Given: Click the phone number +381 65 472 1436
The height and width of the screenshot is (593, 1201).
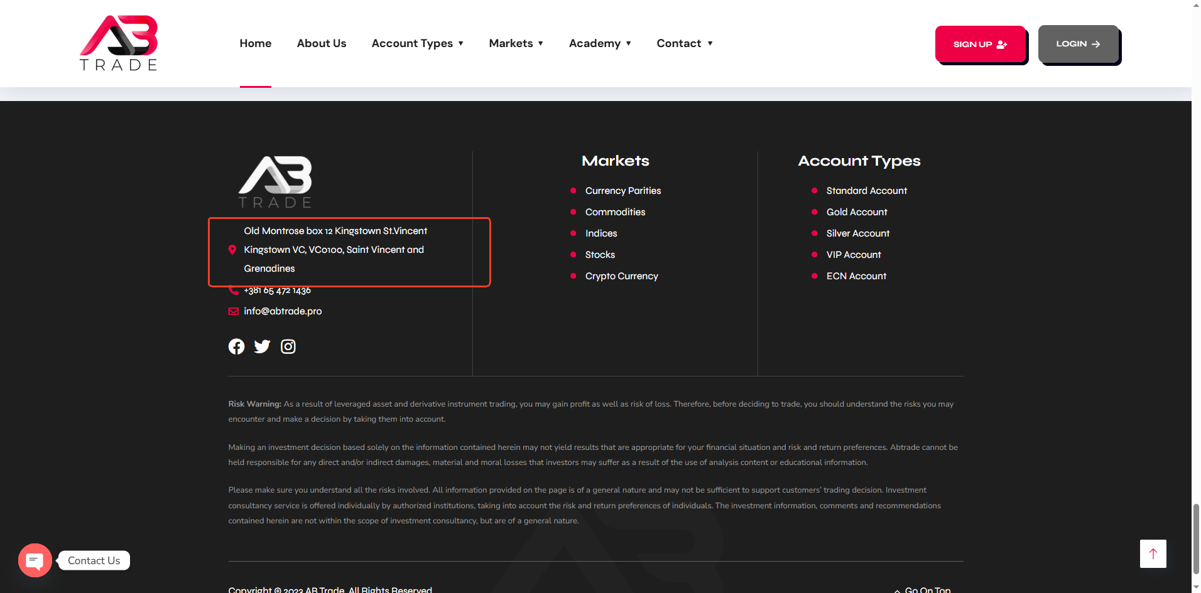Looking at the screenshot, I should pyautogui.click(x=277, y=291).
